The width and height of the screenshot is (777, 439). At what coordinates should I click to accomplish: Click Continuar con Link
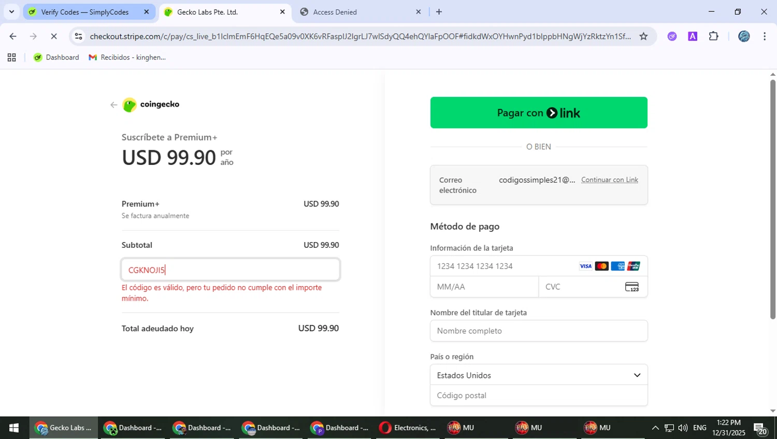[610, 180]
